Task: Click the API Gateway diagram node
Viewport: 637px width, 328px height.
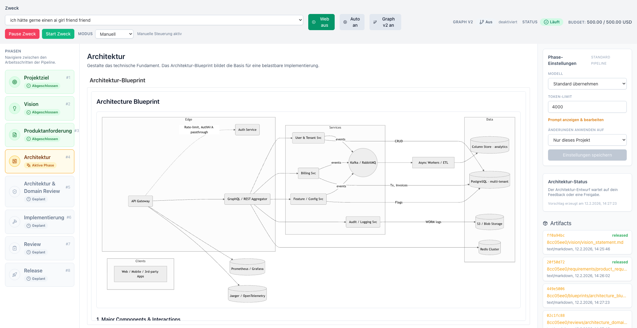Action: click(x=140, y=201)
